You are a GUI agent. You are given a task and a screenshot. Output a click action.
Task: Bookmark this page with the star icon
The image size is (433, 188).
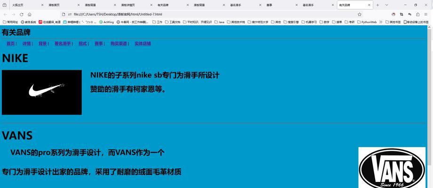coord(359,14)
